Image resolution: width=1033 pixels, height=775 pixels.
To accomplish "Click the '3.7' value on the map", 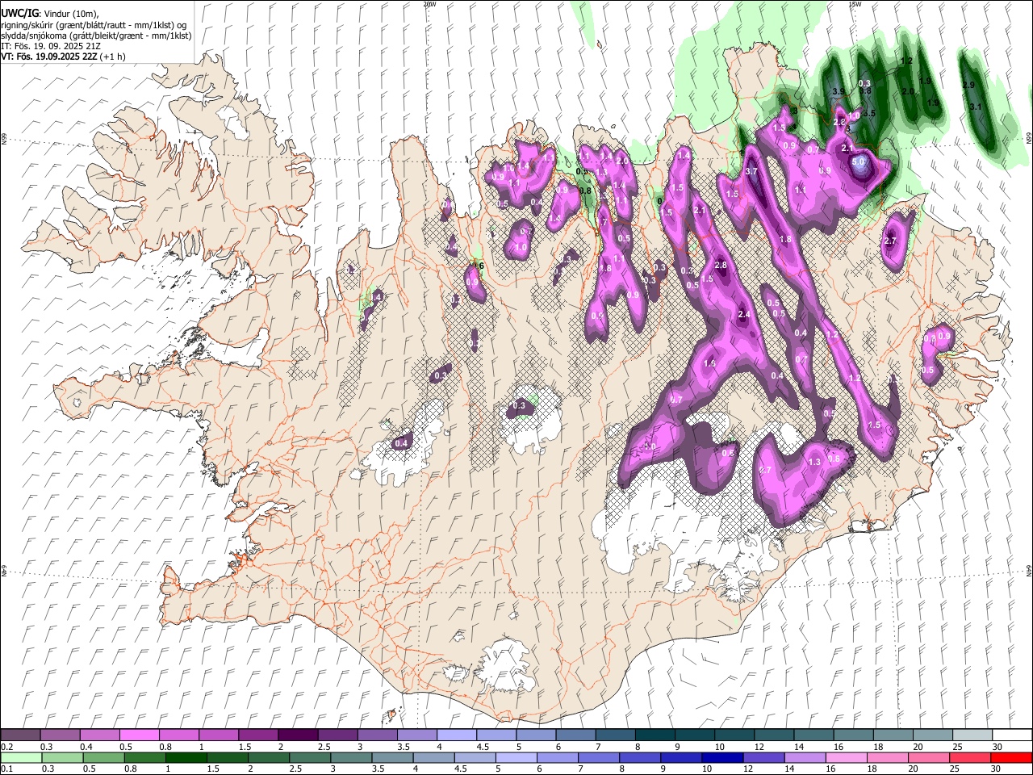I will click(x=751, y=171).
